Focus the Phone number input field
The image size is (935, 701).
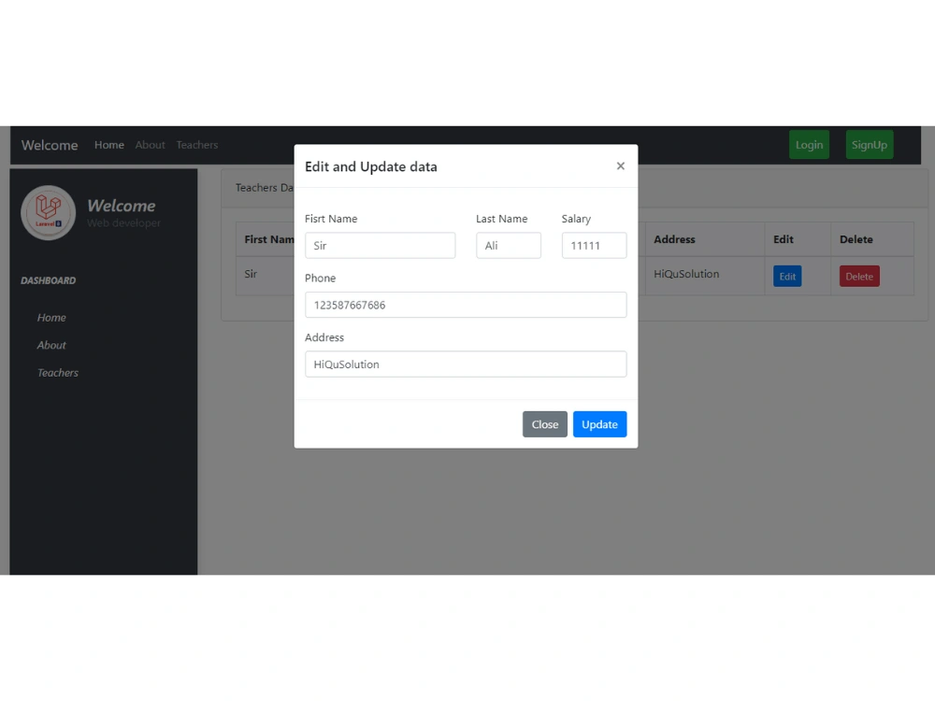pyautogui.click(x=465, y=305)
